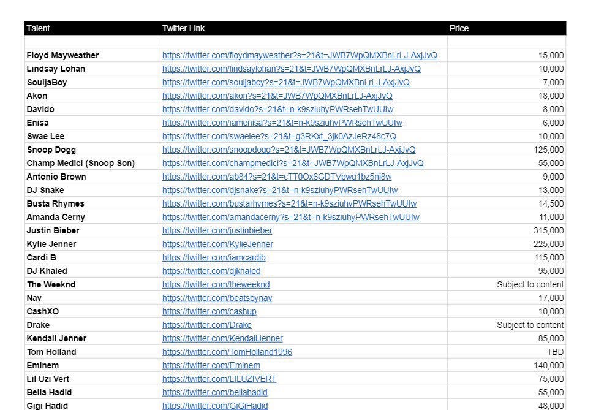Click the iamcardib Twitter link
The image size is (596, 410).
coord(214,258)
